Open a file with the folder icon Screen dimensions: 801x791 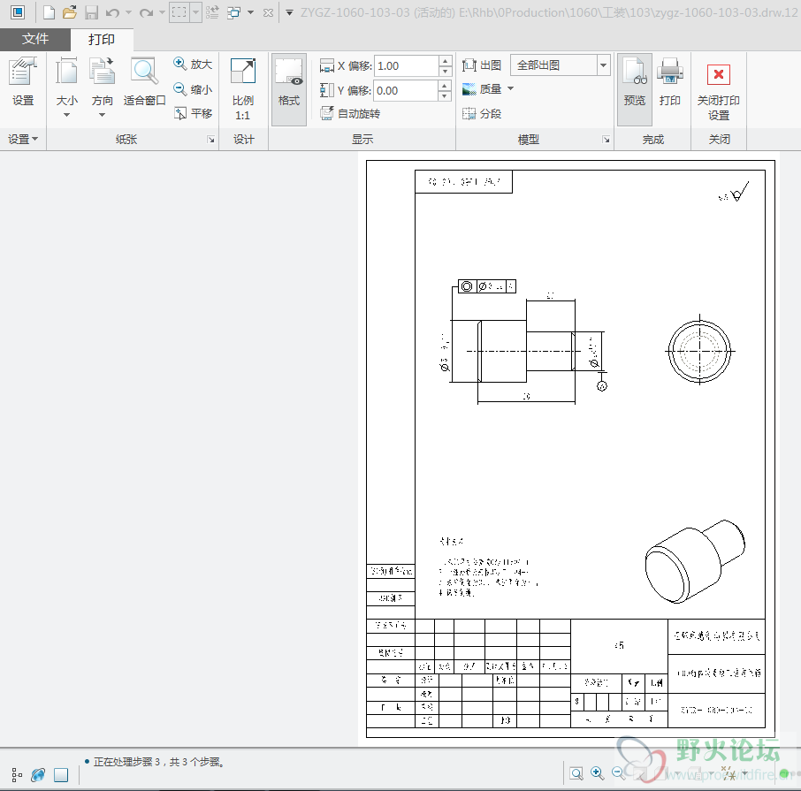(x=70, y=12)
